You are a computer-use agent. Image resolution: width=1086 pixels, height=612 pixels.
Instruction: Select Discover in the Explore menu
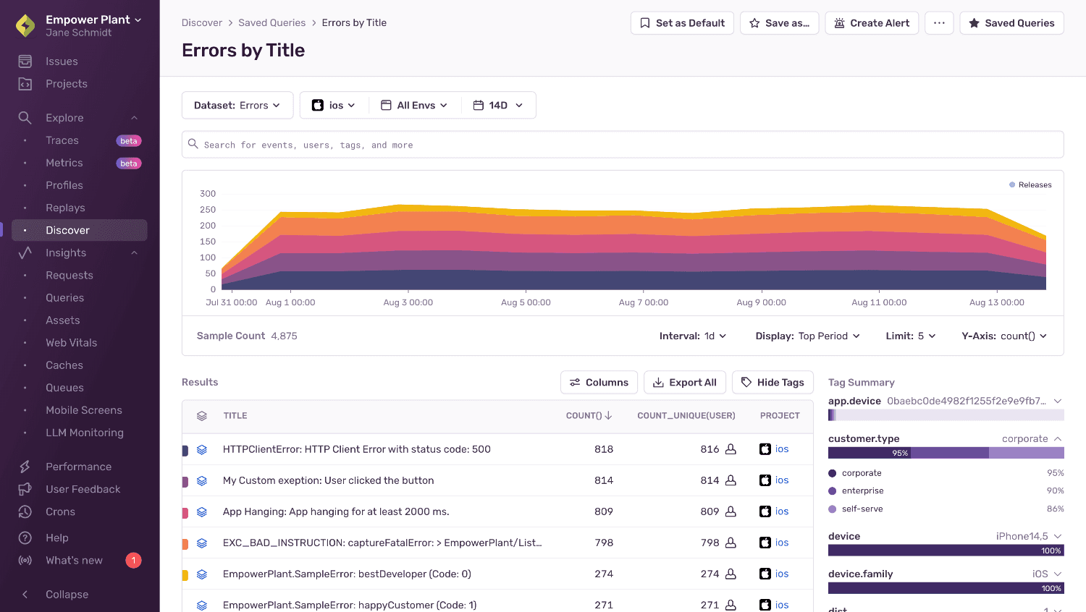tap(67, 229)
